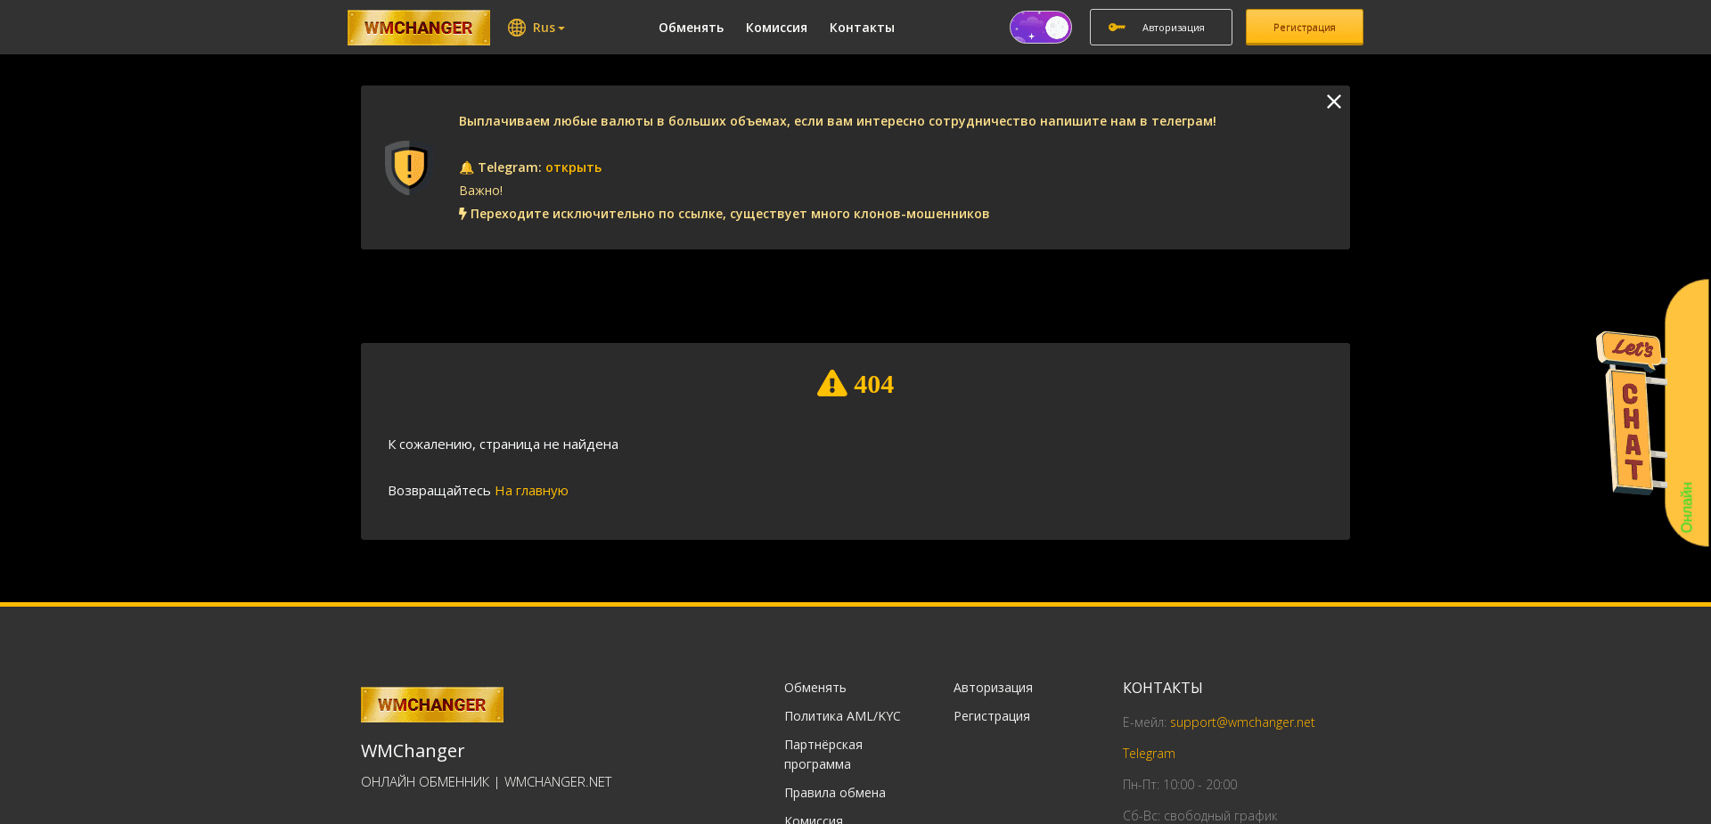The height and width of the screenshot is (824, 1711).
Task: Click support@wmchanger.net email link
Action: [x=1241, y=722]
